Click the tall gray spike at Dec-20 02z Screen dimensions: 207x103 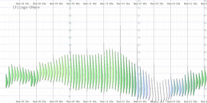pos(120,39)
